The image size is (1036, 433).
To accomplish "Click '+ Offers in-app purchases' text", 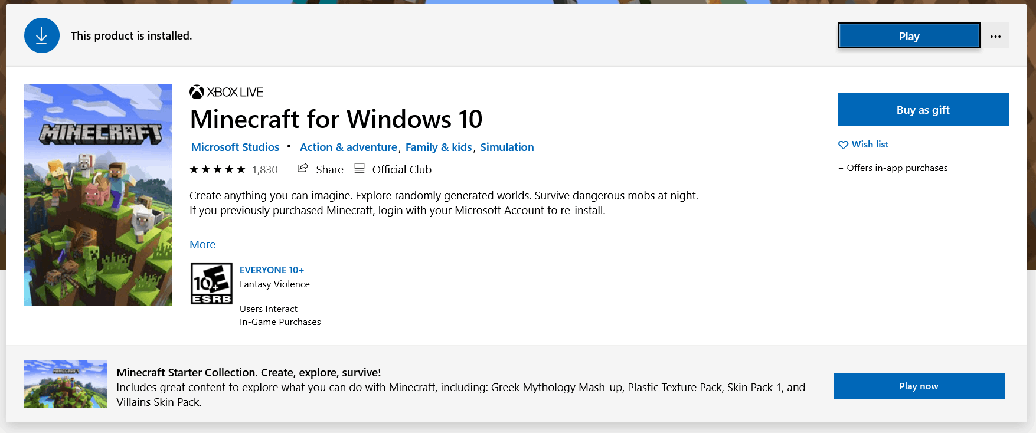I will pos(893,168).
